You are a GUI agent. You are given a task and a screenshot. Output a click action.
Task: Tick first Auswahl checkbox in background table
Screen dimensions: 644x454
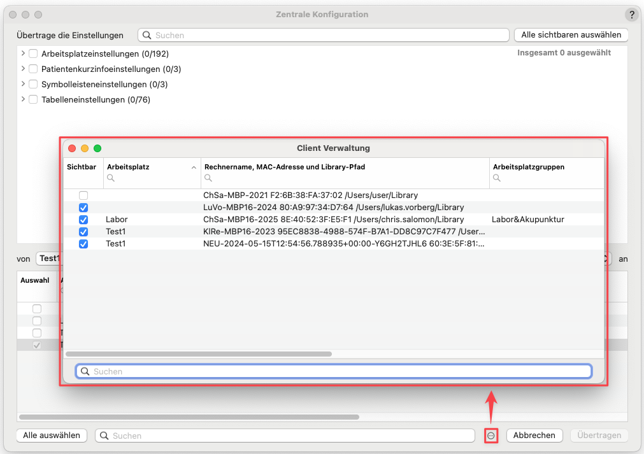pyautogui.click(x=37, y=309)
